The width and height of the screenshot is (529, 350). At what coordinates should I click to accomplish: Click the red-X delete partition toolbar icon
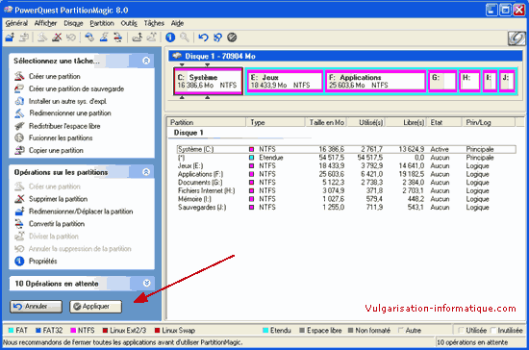pos(57,37)
